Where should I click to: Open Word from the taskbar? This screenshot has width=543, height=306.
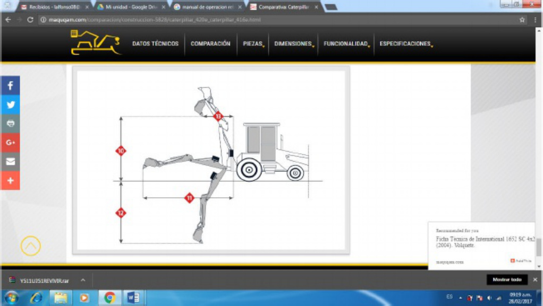pos(133,298)
